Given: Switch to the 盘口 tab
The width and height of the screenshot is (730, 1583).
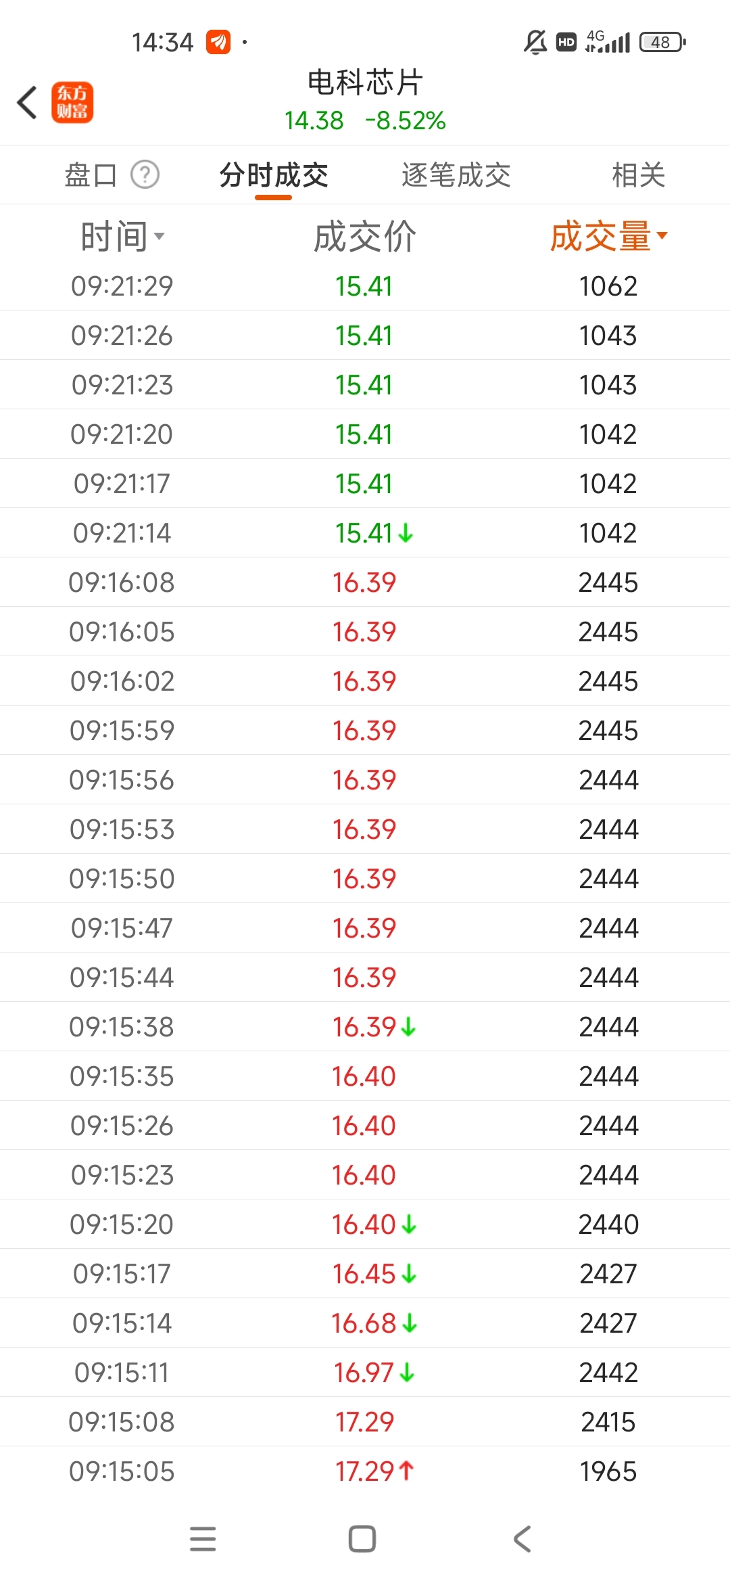Looking at the screenshot, I should point(91,175).
